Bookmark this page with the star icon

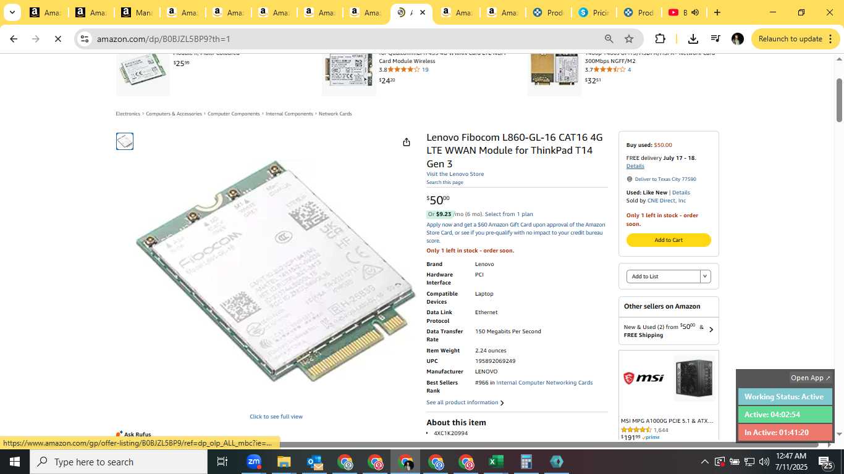pyautogui.click(x=629, y=39)
